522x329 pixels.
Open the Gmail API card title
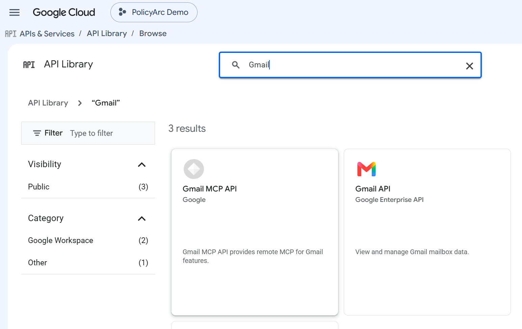coord(373,189)
